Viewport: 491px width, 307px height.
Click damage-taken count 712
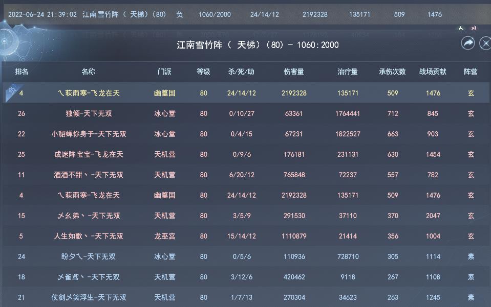(393, 114)
